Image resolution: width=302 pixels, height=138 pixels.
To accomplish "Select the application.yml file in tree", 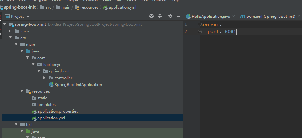I will 92,118.
